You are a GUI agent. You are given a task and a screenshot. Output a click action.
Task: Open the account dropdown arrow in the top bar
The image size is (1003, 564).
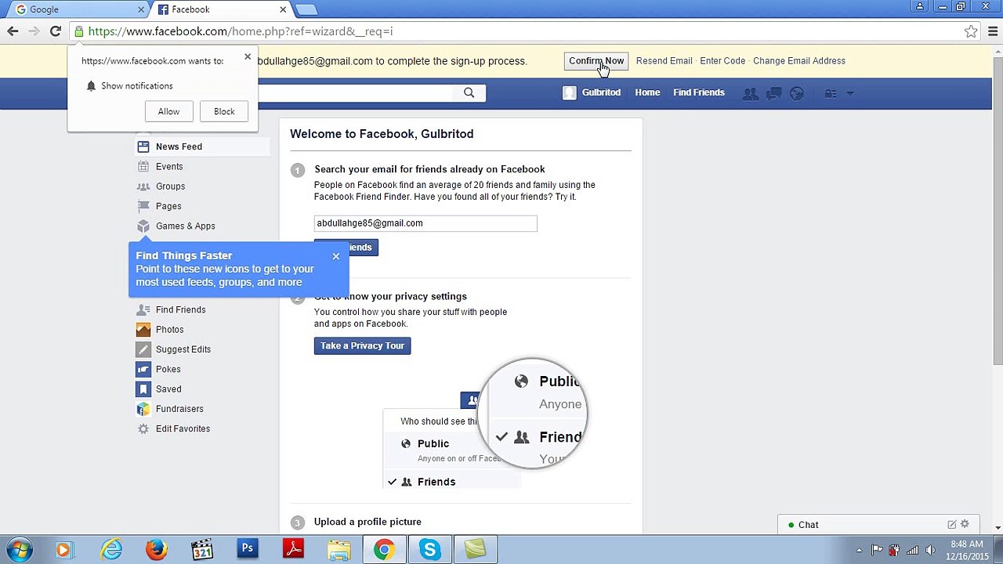point(851,93)
